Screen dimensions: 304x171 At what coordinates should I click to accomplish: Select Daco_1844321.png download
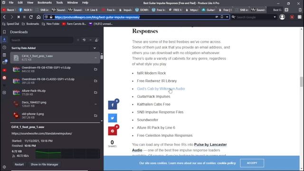(55, 104)
